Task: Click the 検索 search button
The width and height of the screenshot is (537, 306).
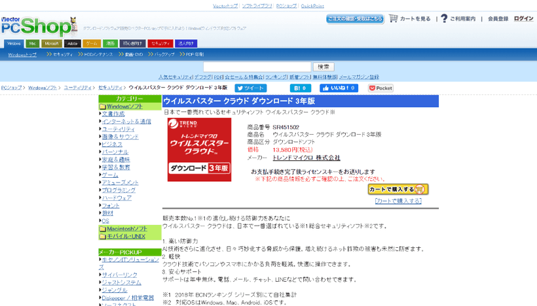Action: pos(324,67)
